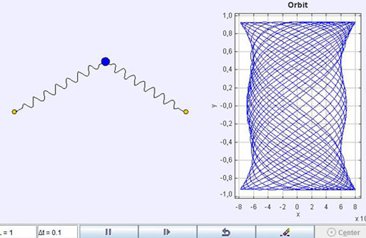Select the right yellow spring anchor
Viewport: 366px width, 238px height.
[x=186, y=112]
